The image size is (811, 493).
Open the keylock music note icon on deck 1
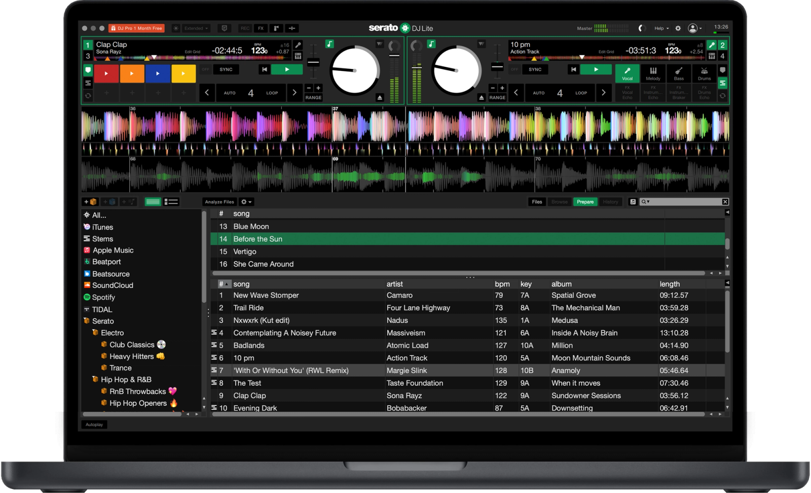[329, 44]
